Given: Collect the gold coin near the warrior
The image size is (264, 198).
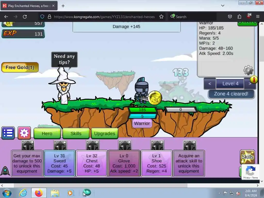Looking at the screenshot, I should pos(155,98).
